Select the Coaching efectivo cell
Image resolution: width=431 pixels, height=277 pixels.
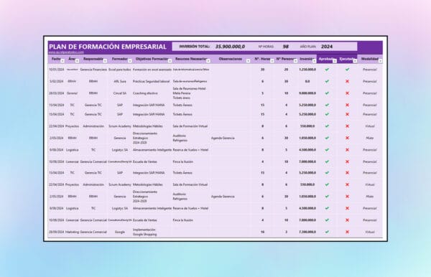pyautogui.click(x=145, y=93)
